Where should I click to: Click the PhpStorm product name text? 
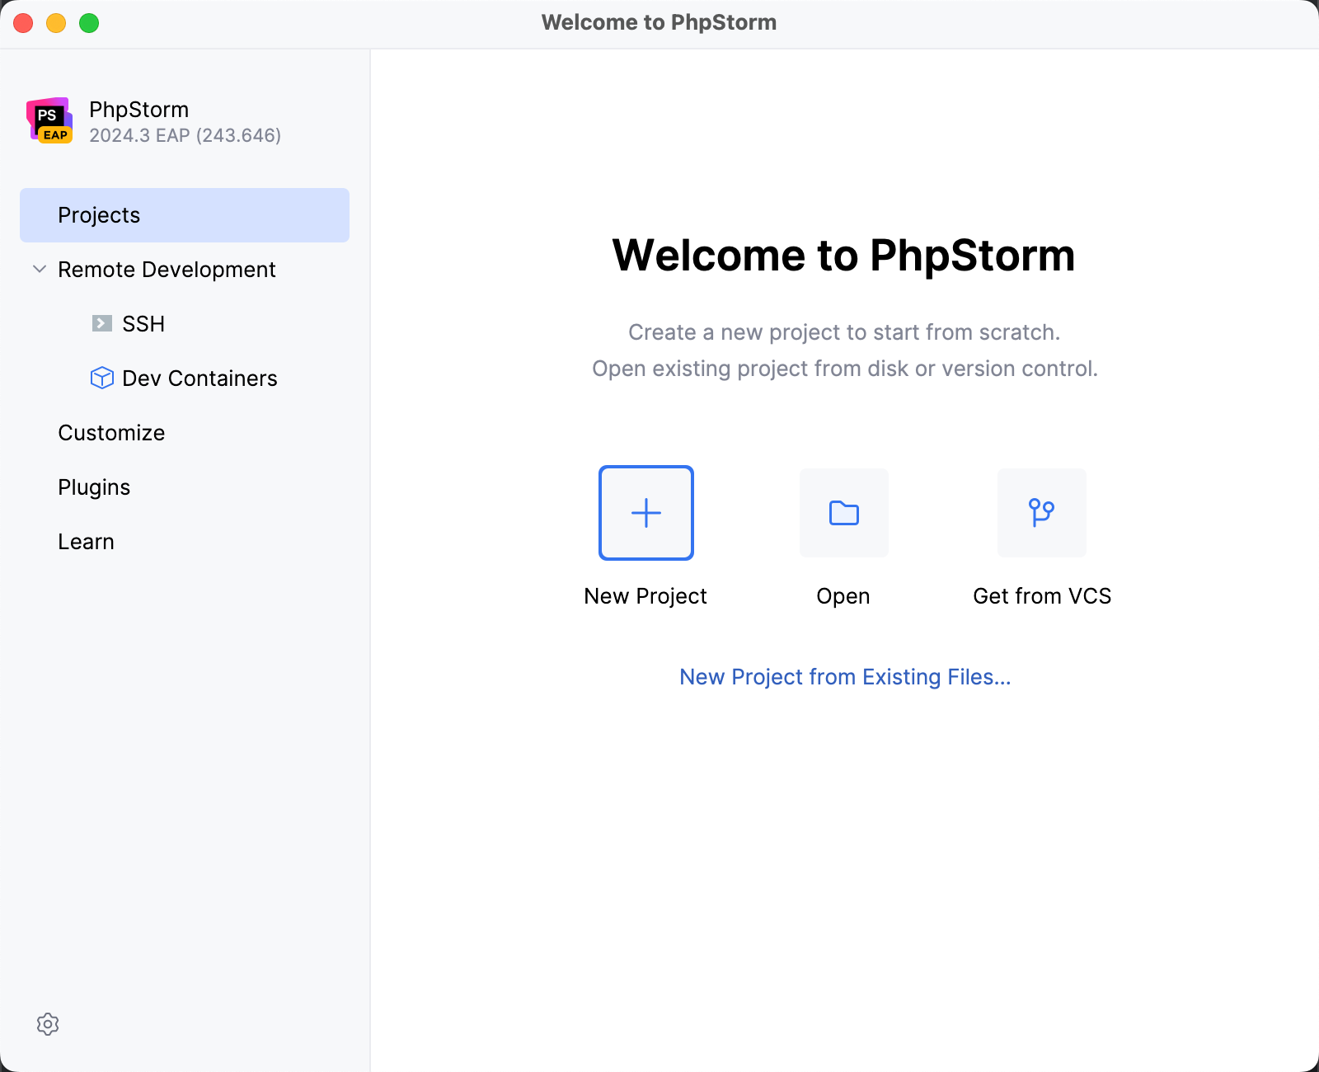(139, 110)
